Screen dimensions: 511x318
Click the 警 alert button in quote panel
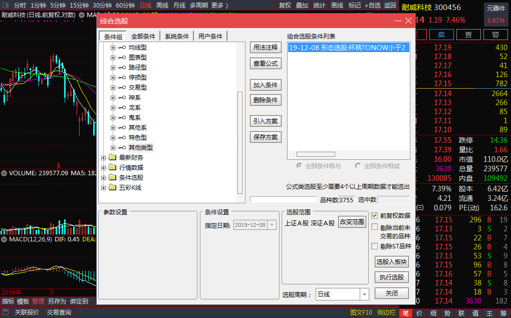click(495, 35)
